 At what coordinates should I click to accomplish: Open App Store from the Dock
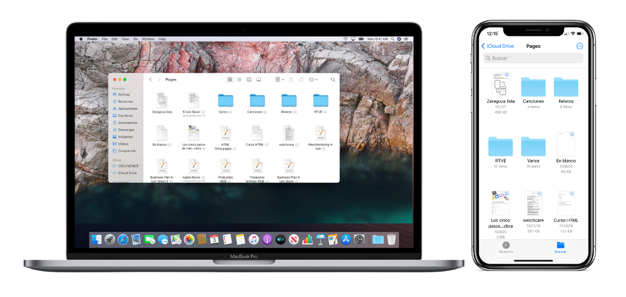(x=346, y=239)
